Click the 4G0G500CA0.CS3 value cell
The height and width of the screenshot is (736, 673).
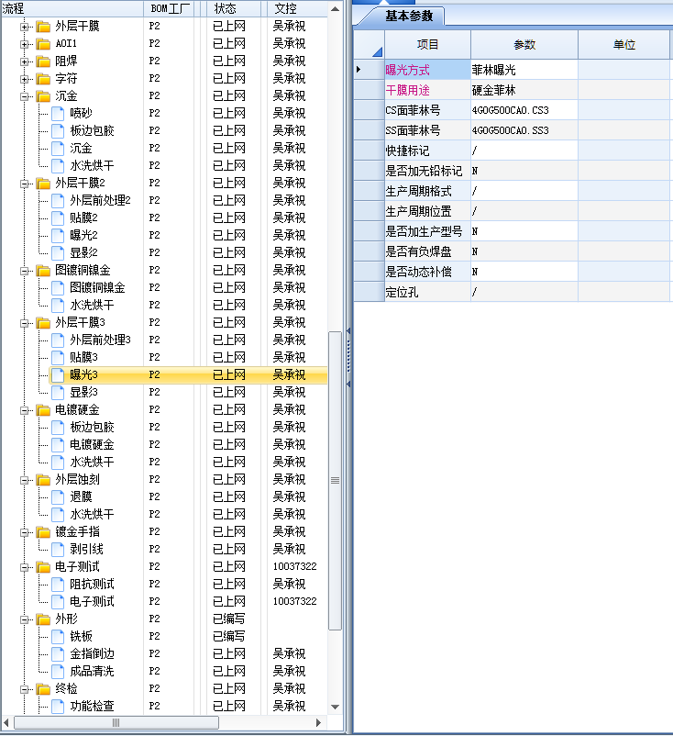point(524,110)
